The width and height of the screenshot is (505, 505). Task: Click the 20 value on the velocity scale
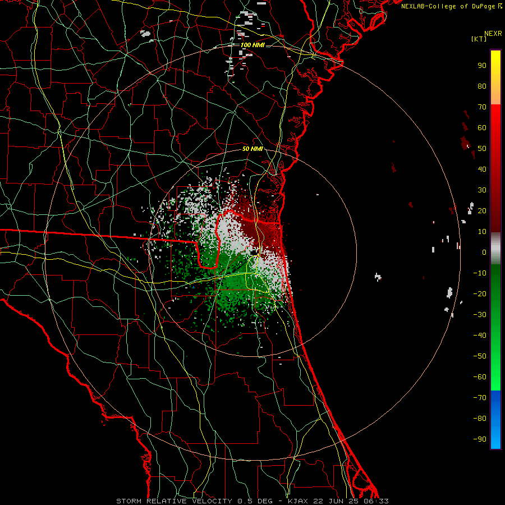[x=482, y=210]
